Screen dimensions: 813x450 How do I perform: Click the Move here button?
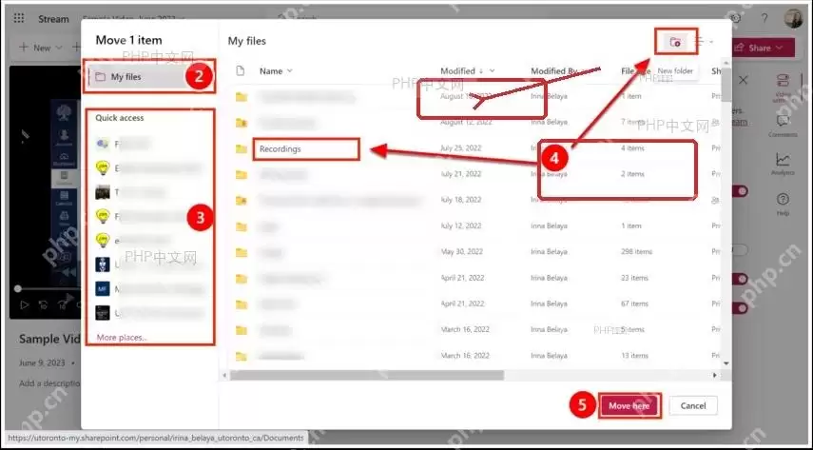629,406
